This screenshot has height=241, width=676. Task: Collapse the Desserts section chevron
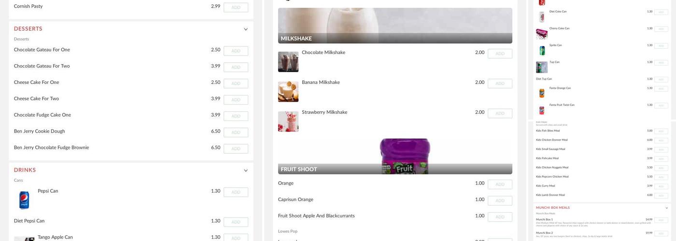pyautogui.click(x=246, y=29)
